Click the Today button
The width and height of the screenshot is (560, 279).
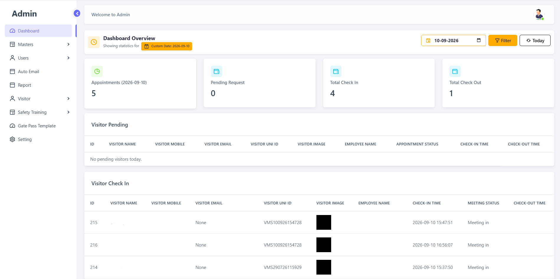[x=535, y=40]
